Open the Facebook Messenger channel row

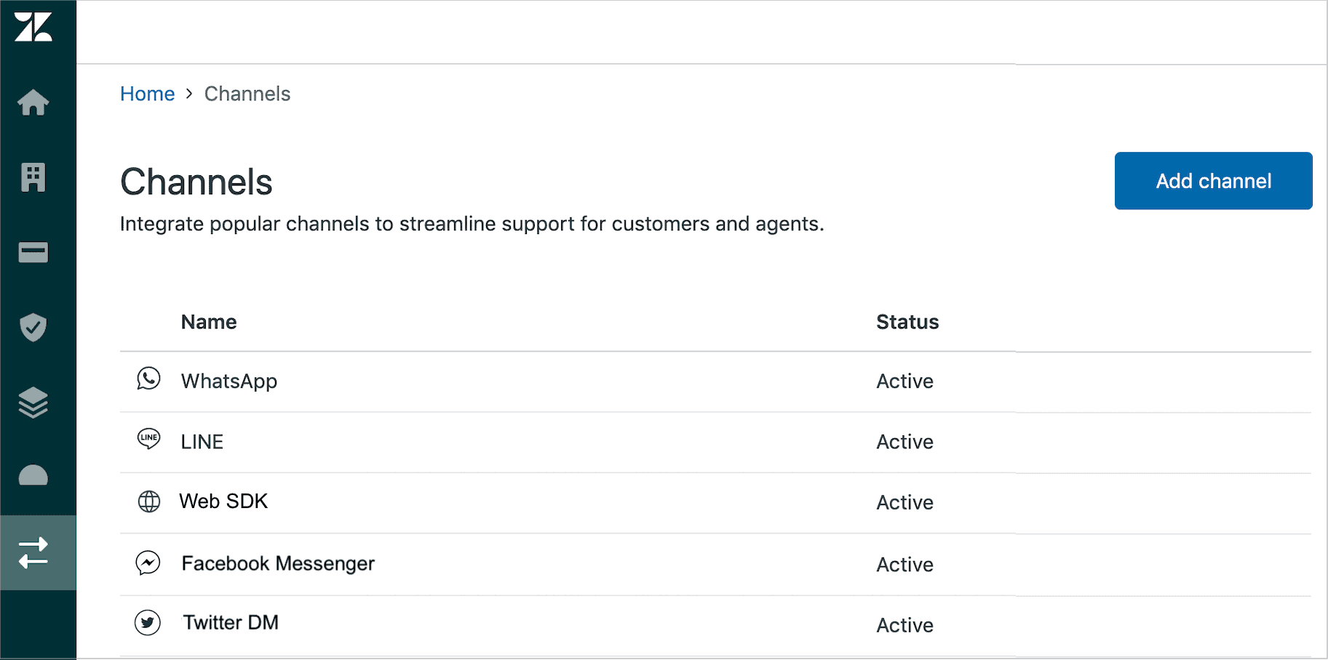tap(715, 565)
